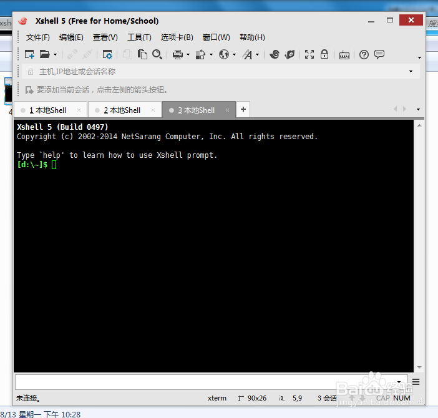The width and height of the screenshot is (438, 418).
Task: Close tab 2 本地Shell
Action: tap(153, 110)
